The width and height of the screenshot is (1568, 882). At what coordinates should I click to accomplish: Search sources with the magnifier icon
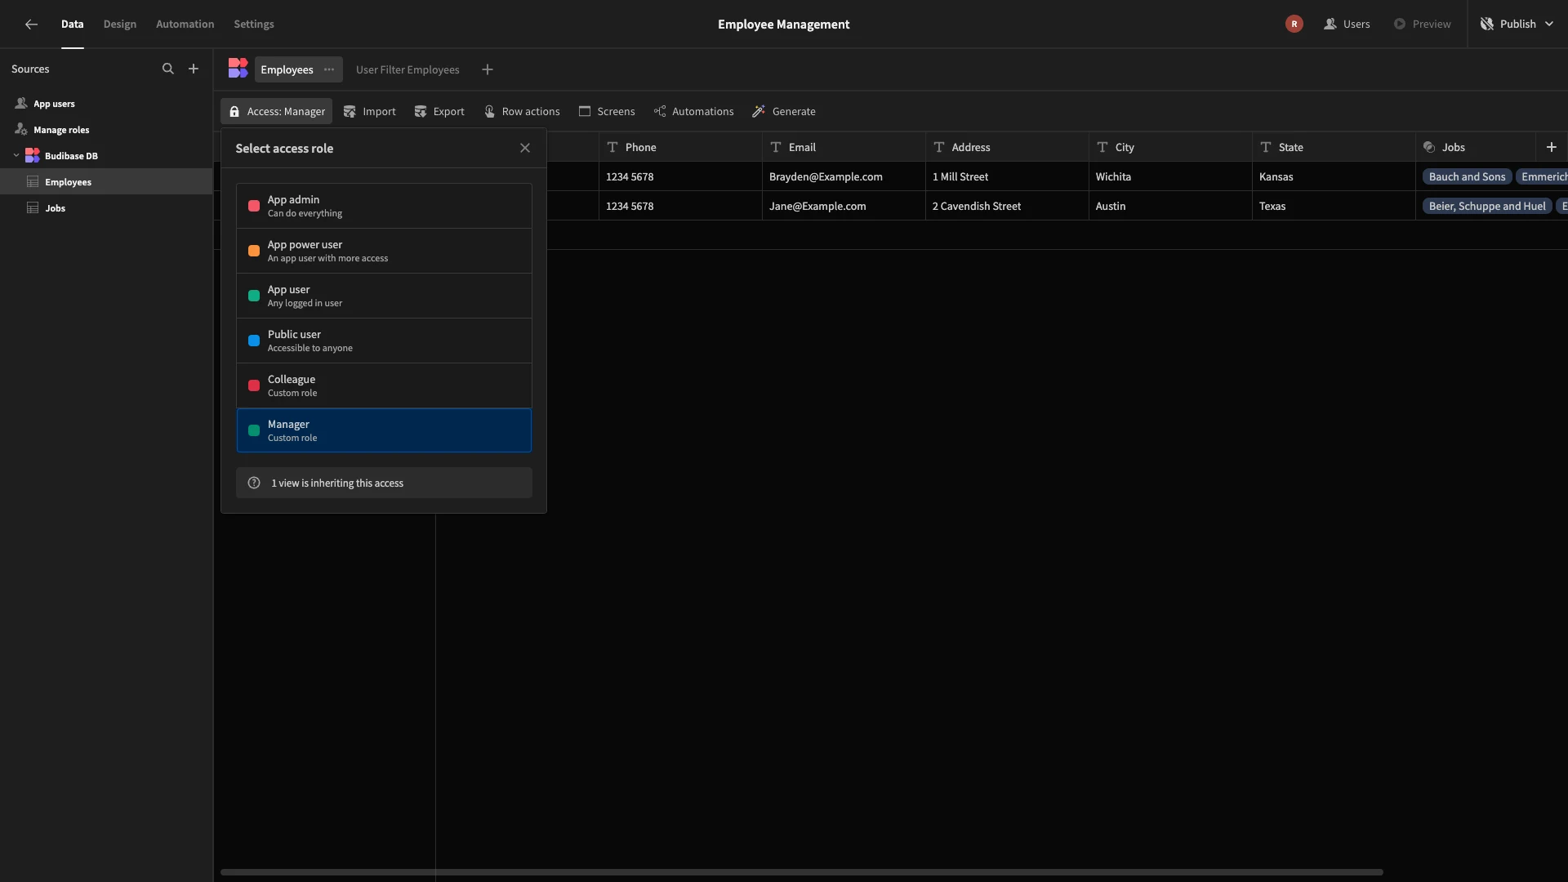[x=168, y=69]
